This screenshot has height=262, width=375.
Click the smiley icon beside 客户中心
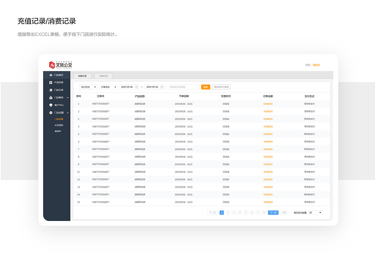pos(51,105)
